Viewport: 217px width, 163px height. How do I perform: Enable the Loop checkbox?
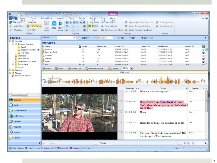(x=90, y=30)
